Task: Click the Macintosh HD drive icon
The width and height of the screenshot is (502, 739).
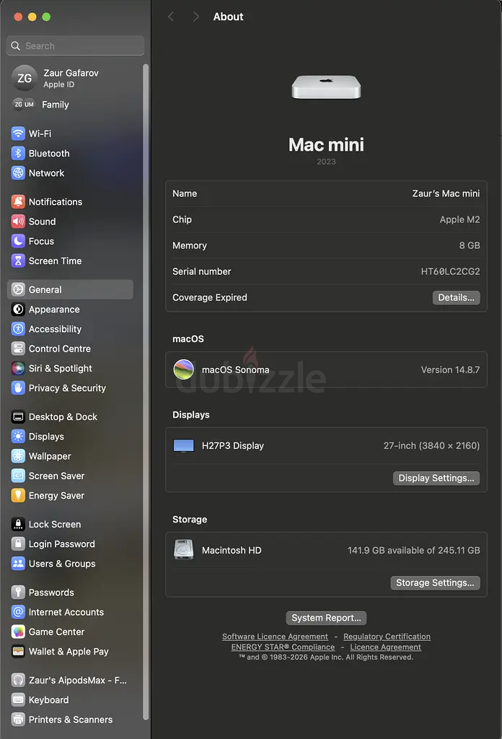Action: (184, 549)
